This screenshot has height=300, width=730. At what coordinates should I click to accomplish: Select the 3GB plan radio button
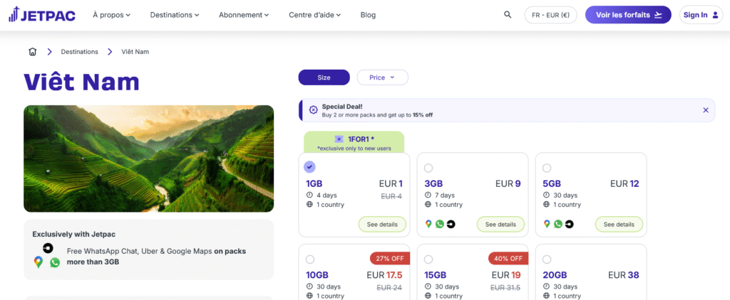coord(428,168)
